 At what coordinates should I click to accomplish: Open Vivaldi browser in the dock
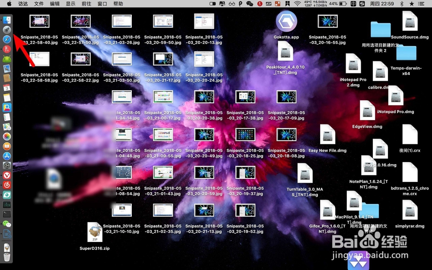7,175
